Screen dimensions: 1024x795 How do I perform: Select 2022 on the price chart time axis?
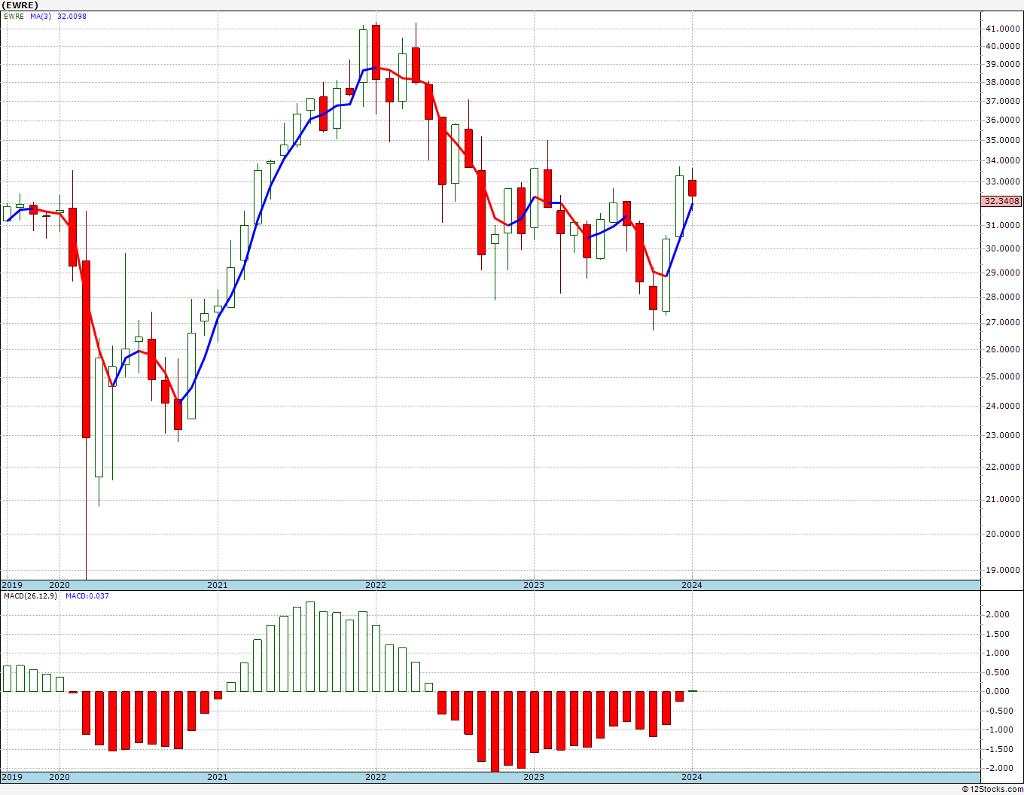(x=375, y=585)
